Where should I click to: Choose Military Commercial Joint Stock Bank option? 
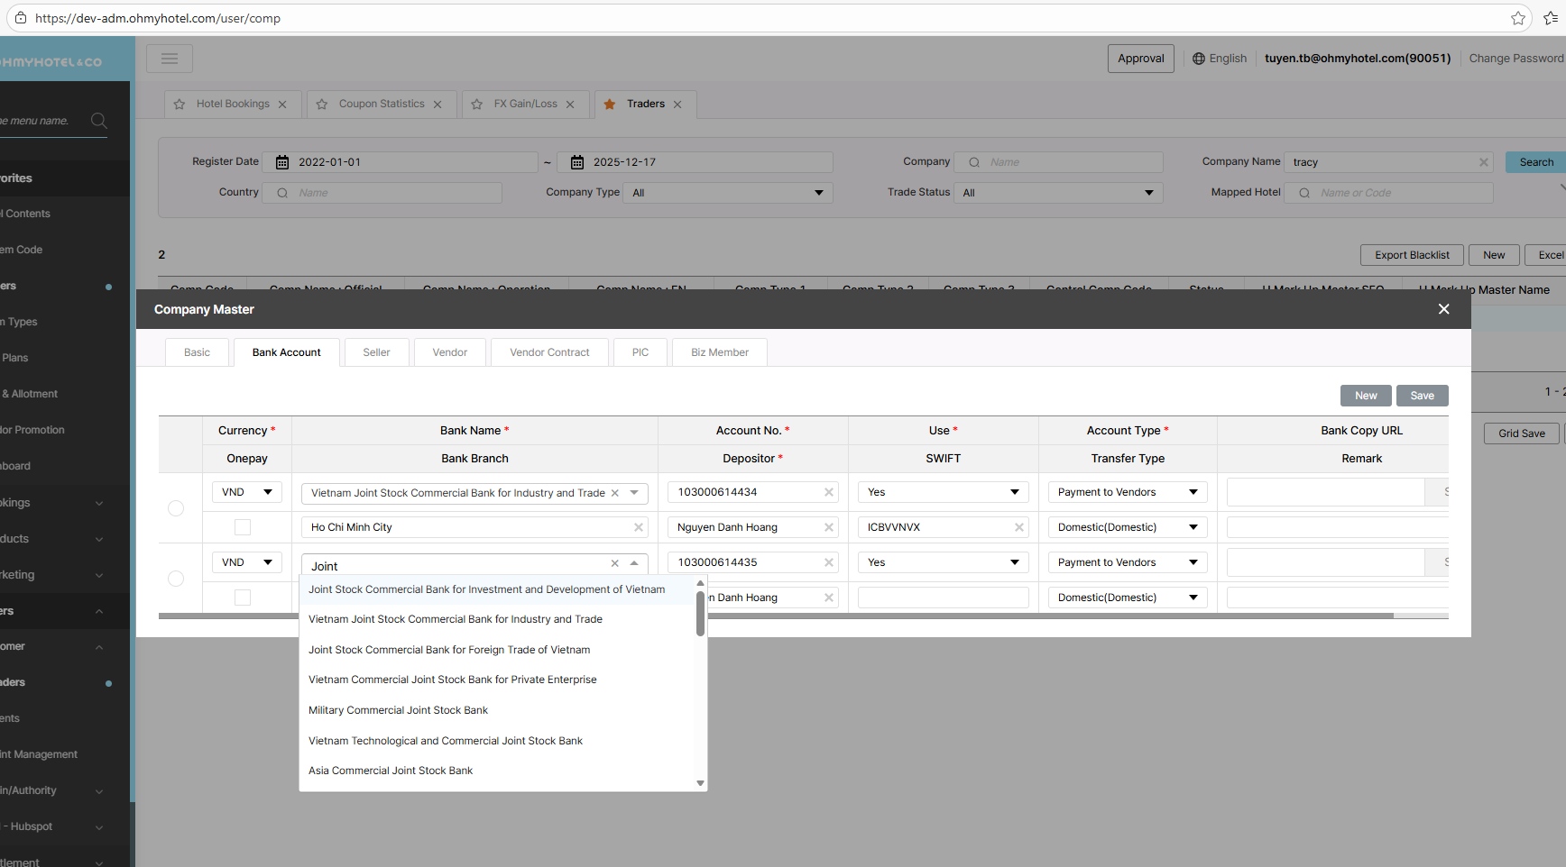(x=398, y=710)
